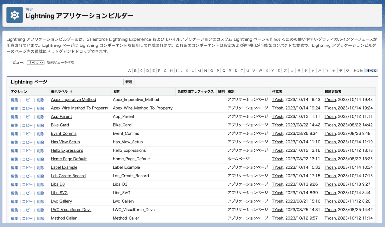
Task: Click the ホームページ type cell
Action: [238, 159]
